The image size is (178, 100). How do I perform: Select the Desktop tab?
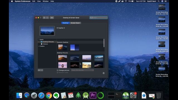point(66,23)
